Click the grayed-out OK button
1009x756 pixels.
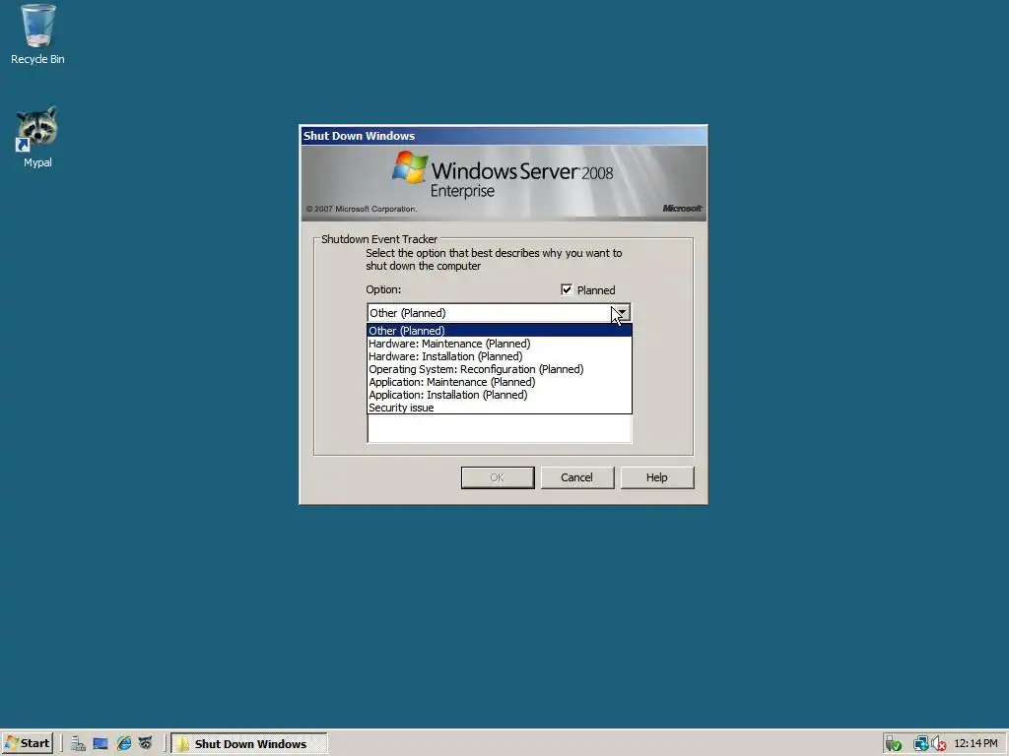(498, 477)
